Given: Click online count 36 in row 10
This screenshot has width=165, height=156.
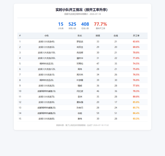Looking at the screenshot, I should [116, 91].
